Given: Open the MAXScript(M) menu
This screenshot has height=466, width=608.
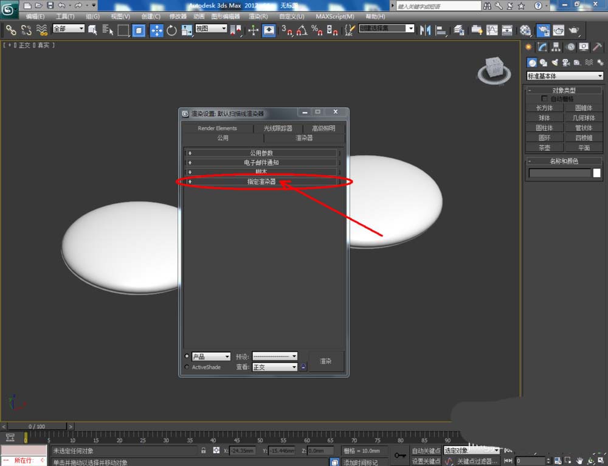Looking at the screenshot, I should coord(334,16).
